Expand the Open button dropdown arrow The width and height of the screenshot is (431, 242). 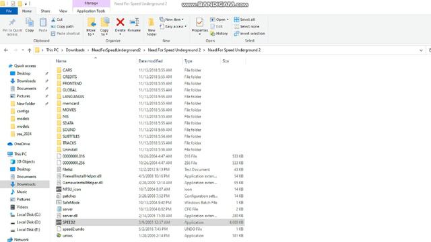tap(228, 19)
